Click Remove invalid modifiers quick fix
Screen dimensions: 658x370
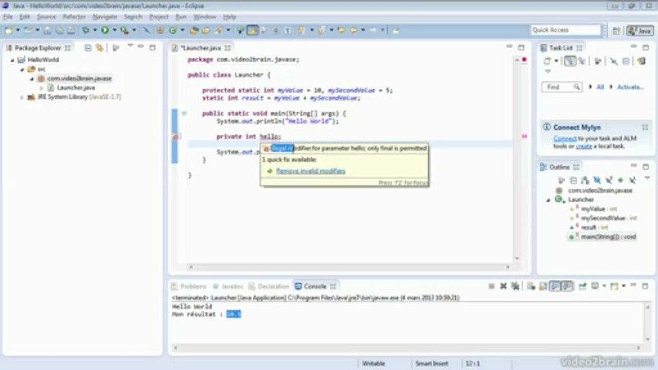coord(311,171)
